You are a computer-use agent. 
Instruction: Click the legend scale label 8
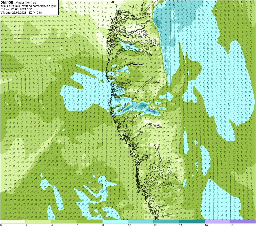pyautogui.click(x=103, y=225)
